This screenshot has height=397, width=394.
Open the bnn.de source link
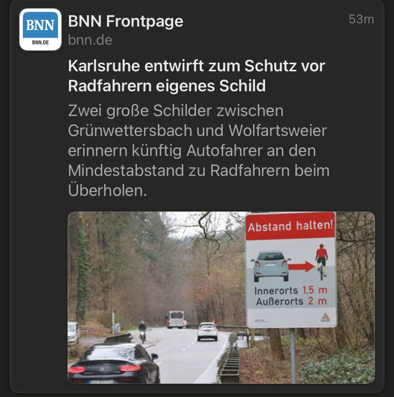click(90, 40)
